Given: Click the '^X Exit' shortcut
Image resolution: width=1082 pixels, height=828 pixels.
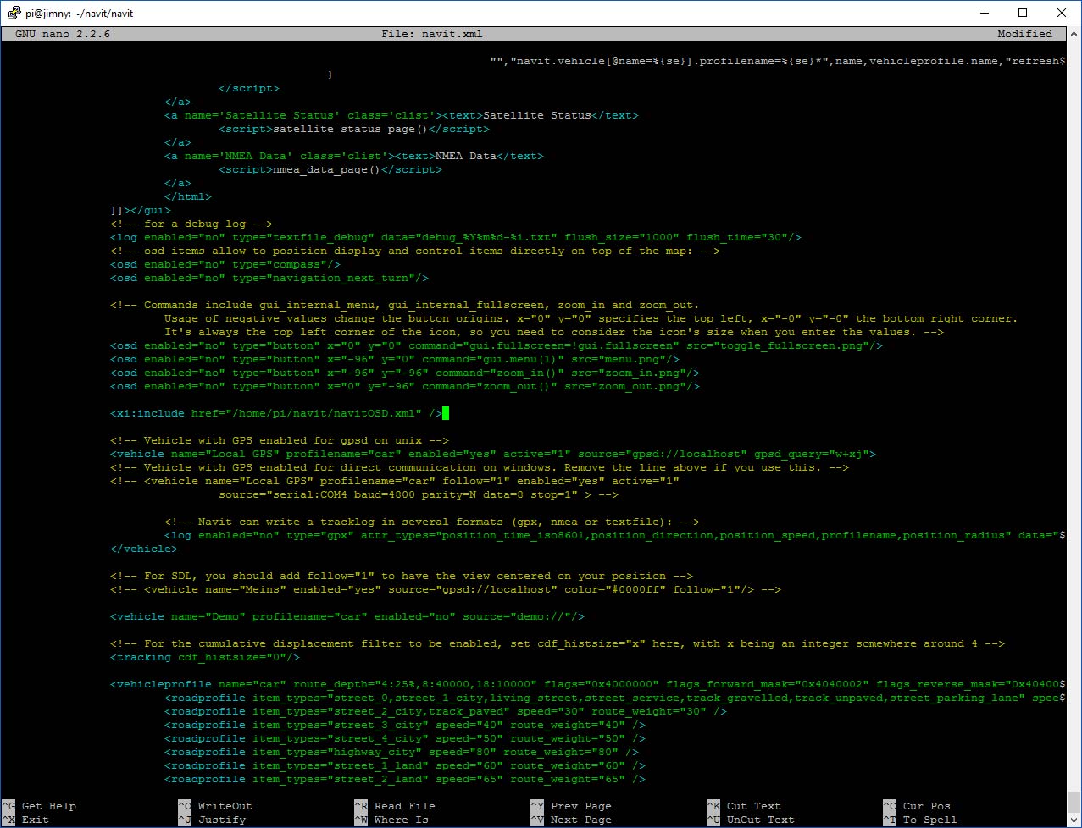Looking at the screenshot, I should (x=25, y=820).
